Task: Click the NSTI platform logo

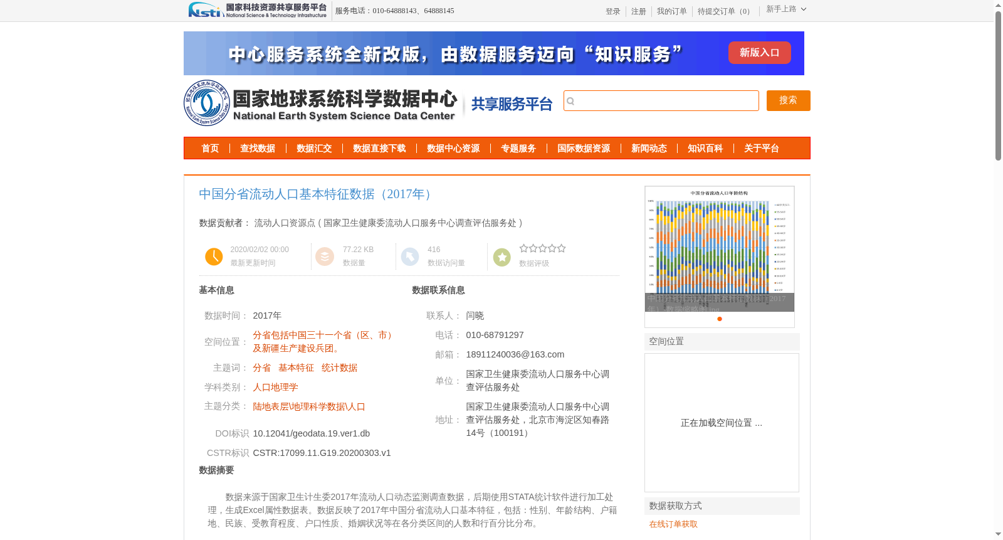Action: [x=257, y=10]
